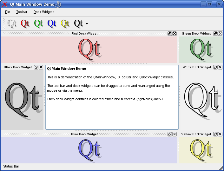Click the bold Qt Main Window Demo heading

[x=67, y=69]
